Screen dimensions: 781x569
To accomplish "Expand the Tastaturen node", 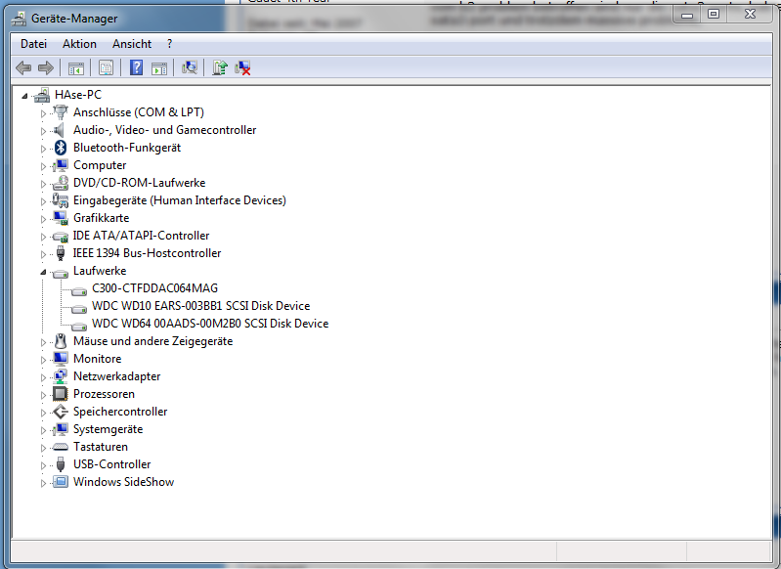I will 43,448.
